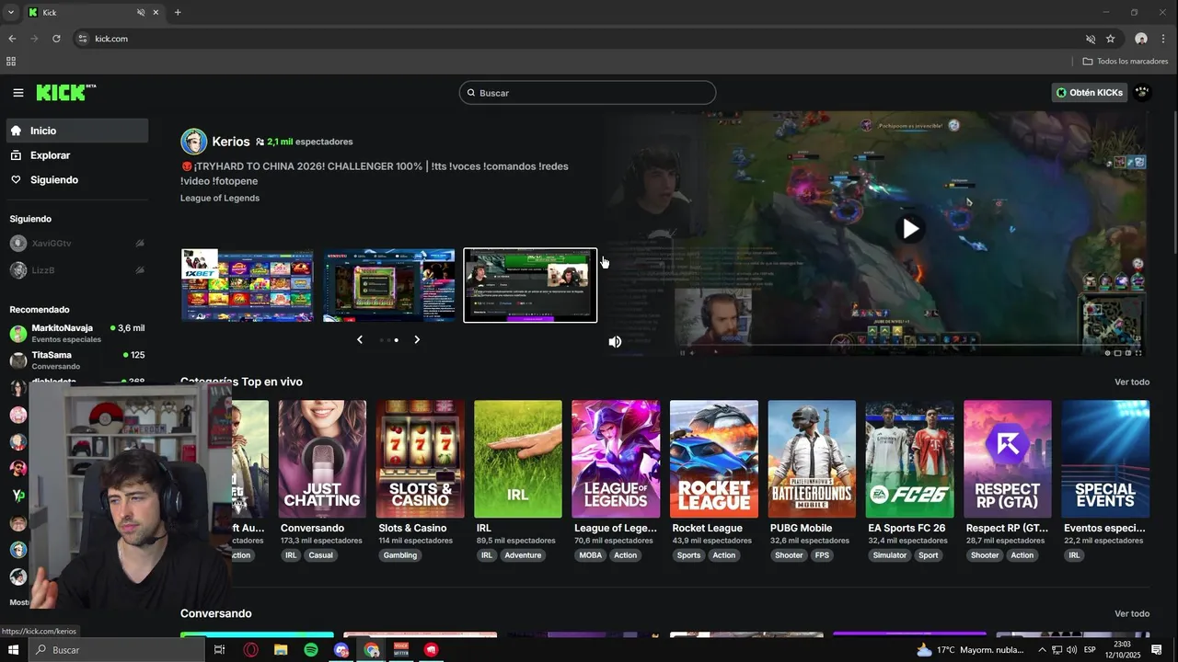The image size is (1178, 662).
Task: Open the Slots & Casino category card
Action: pos(421,459)
